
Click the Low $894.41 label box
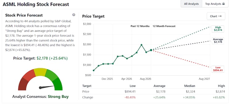(x=218, y=69)
